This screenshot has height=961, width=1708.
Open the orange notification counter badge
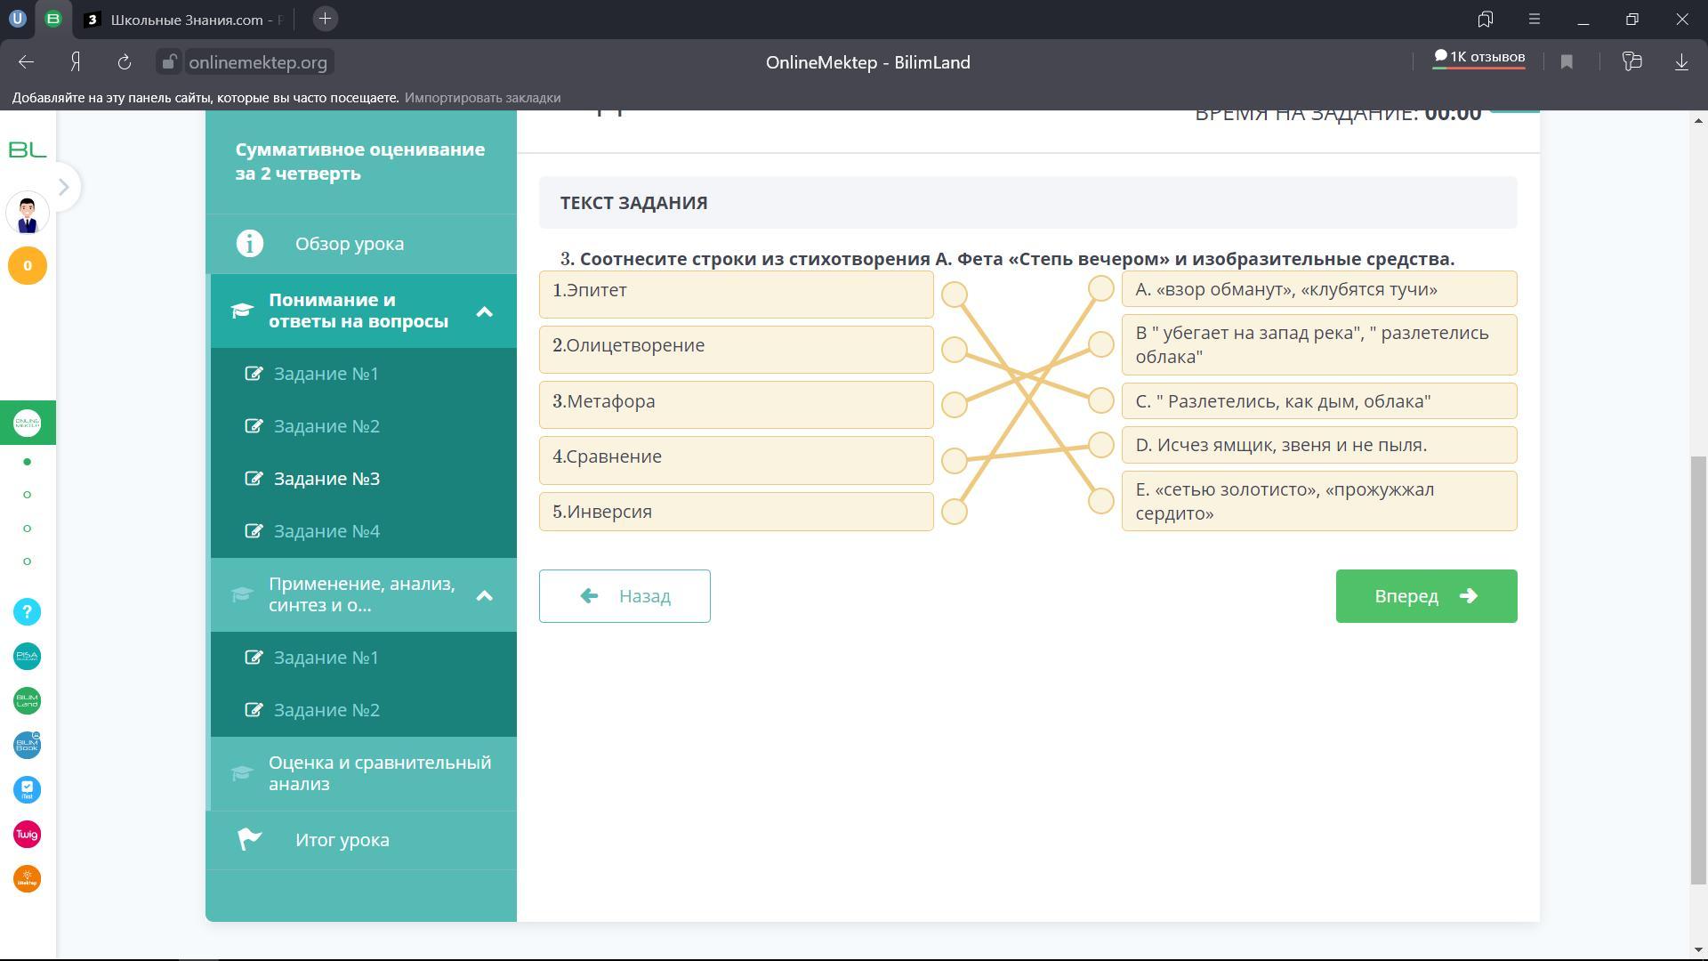pos(27,266)
